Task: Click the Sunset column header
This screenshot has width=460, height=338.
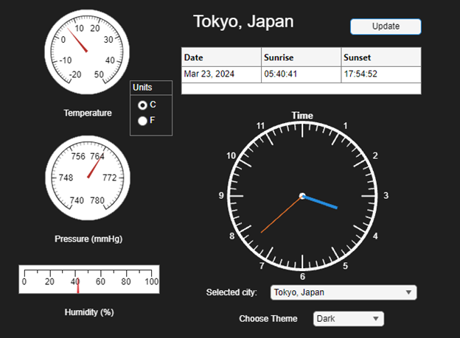Action: pyautogui.click(x=380, y=57)
